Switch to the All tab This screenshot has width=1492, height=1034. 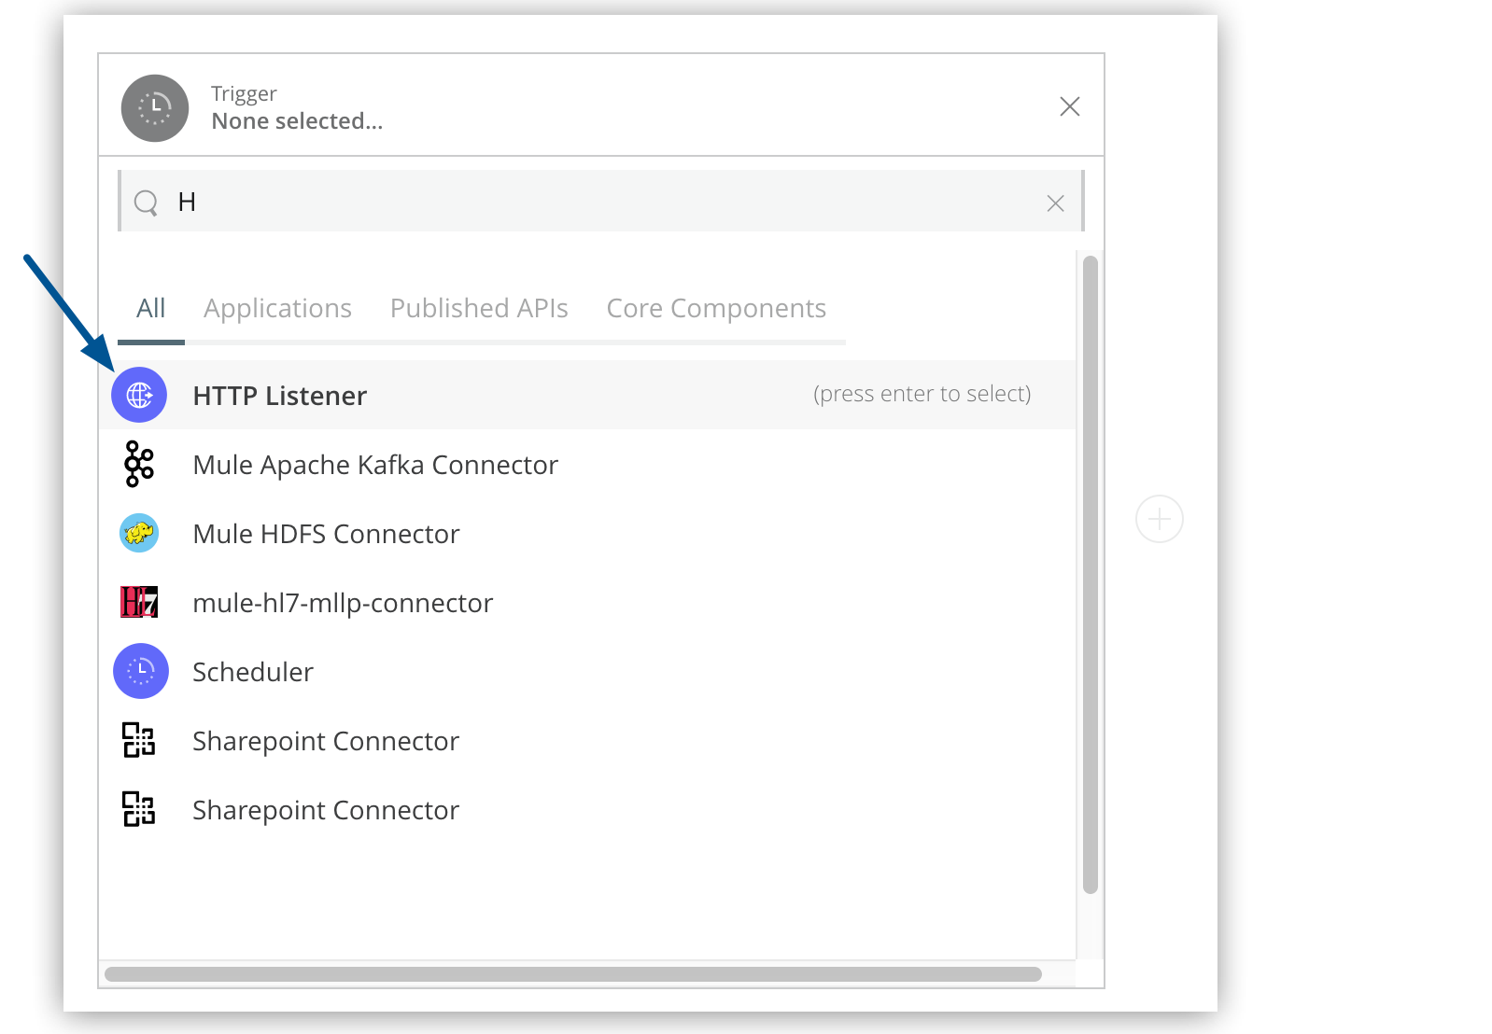tap(150, 309)
